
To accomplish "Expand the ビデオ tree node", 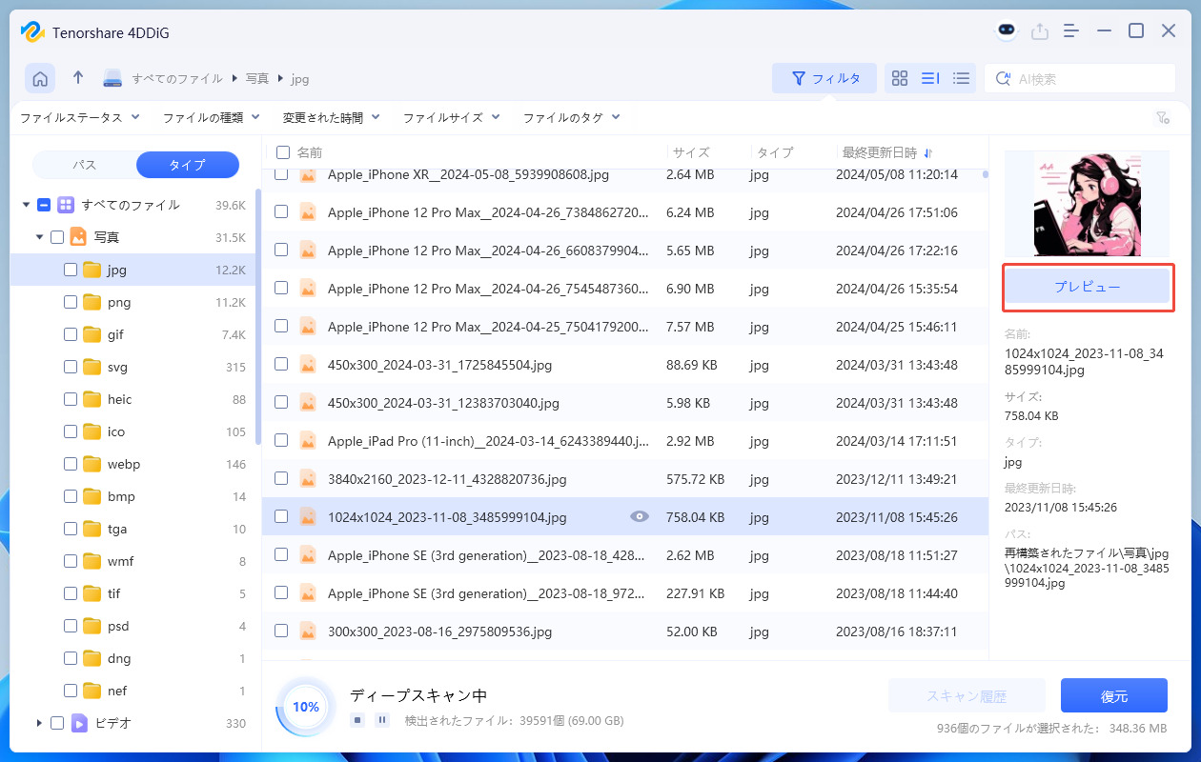I will coord(39,723).
